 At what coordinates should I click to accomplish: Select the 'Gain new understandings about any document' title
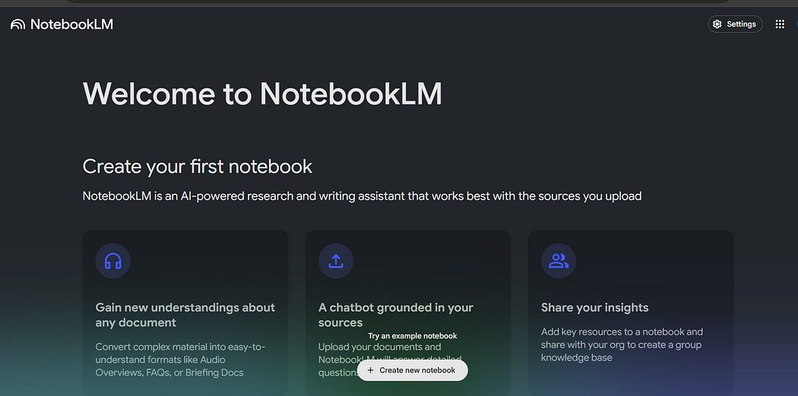pos(185,315)
